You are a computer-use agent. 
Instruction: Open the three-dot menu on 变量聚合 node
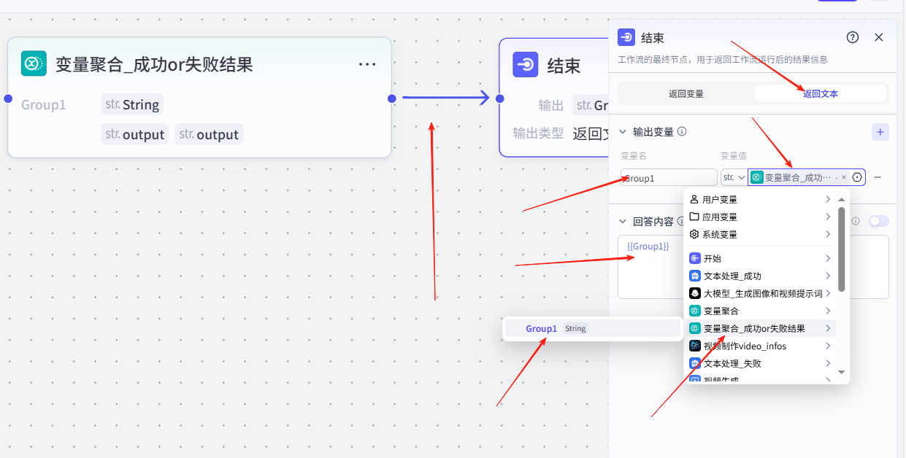pos(367,64)
